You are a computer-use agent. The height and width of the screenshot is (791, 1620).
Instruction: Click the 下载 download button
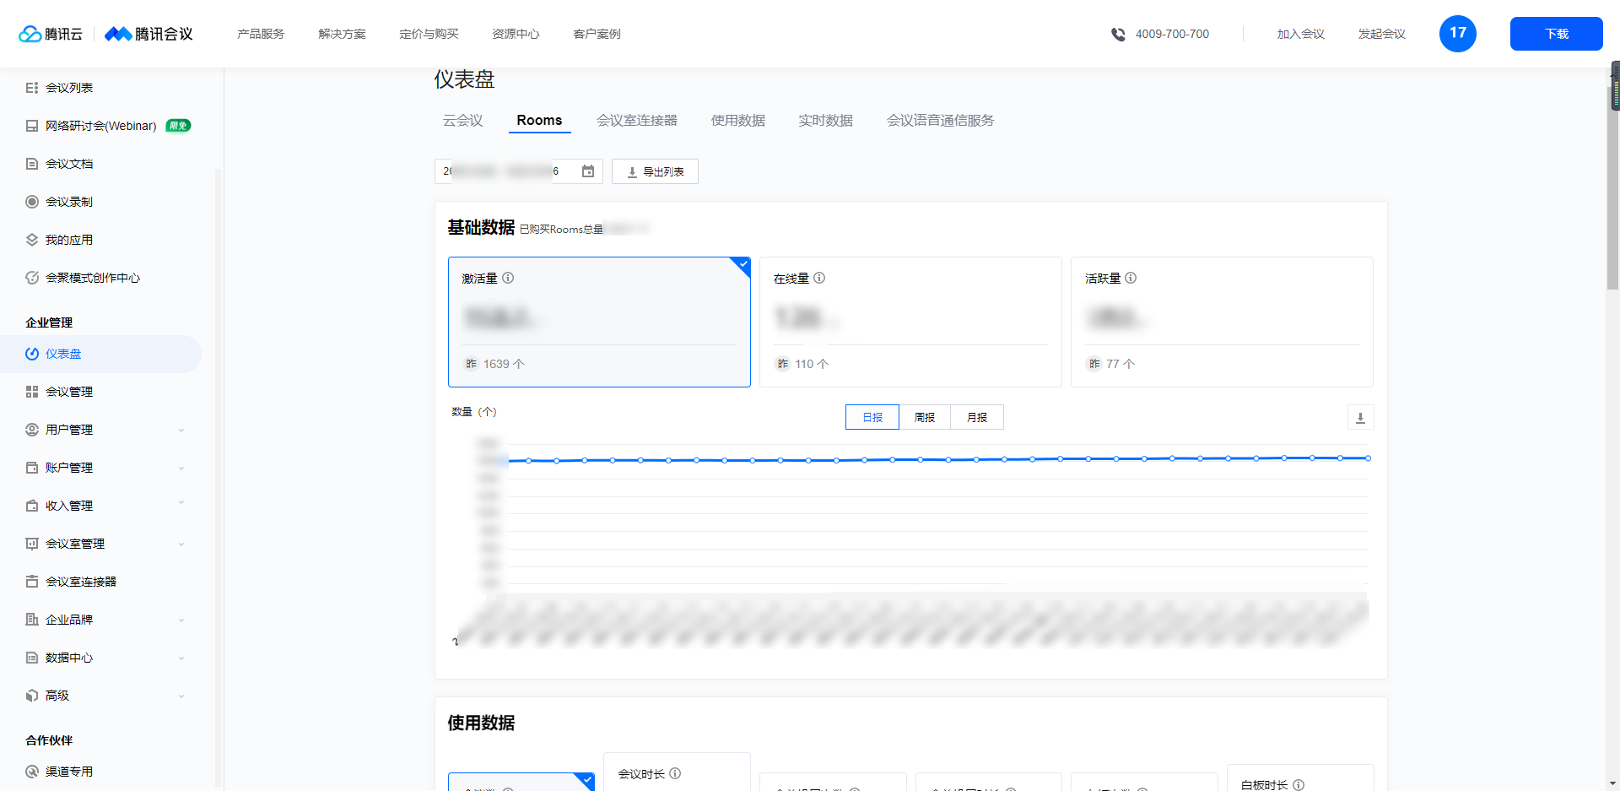pyautogui.click(x=1557, y=34)
